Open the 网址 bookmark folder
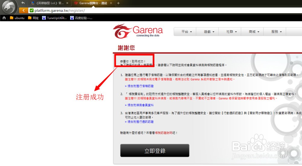Image resolution: width=302 pixels, height=166 pixels. (x=33, y=18)
